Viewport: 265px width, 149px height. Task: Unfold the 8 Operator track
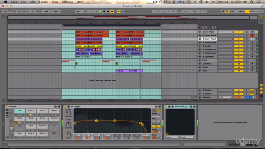coord(200,57)
